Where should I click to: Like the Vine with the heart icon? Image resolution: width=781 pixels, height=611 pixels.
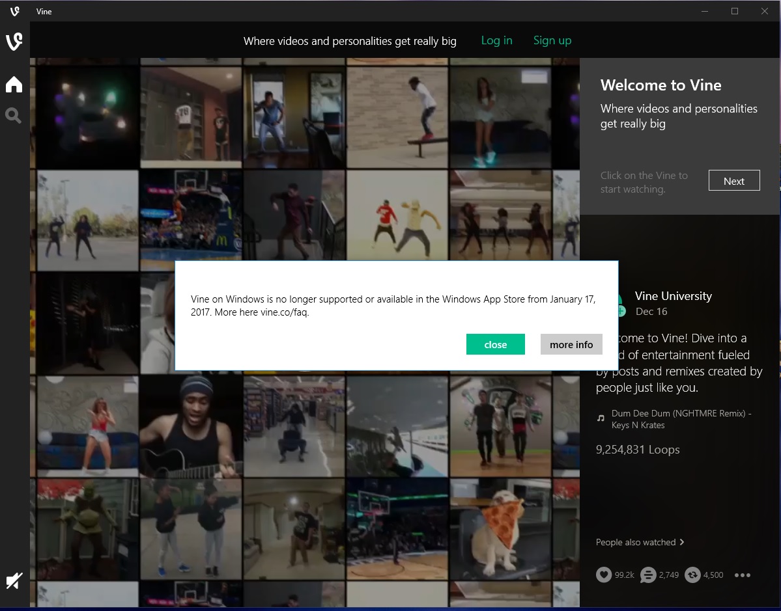tap(604, 575)
